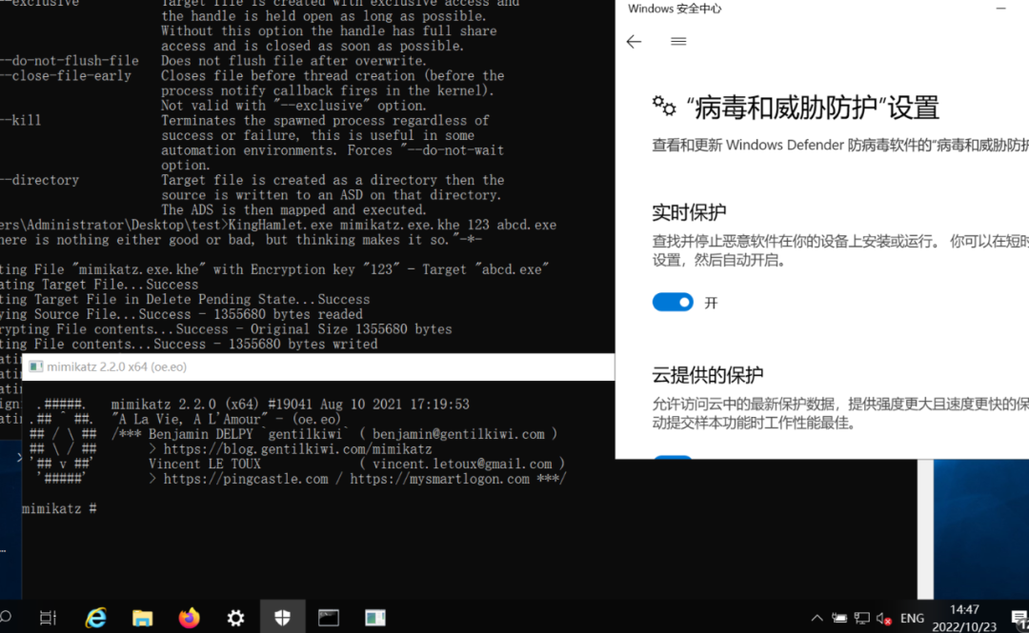Open taskbar search magnifier
Viewport: 1029px width, 633px height.
click(x=6, y=617)
